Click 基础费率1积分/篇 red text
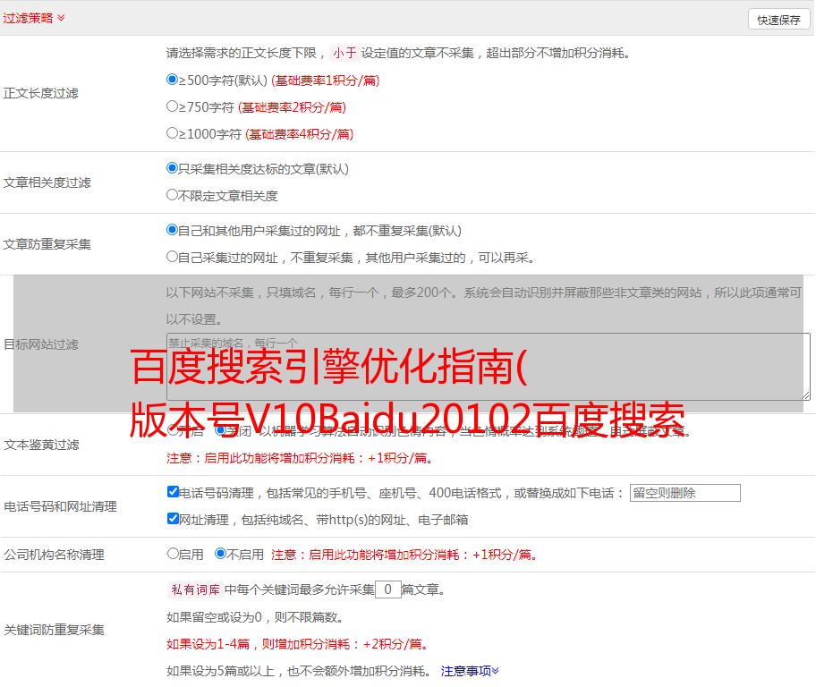Viewport: 816px width, 687px height. coord(326,81)
